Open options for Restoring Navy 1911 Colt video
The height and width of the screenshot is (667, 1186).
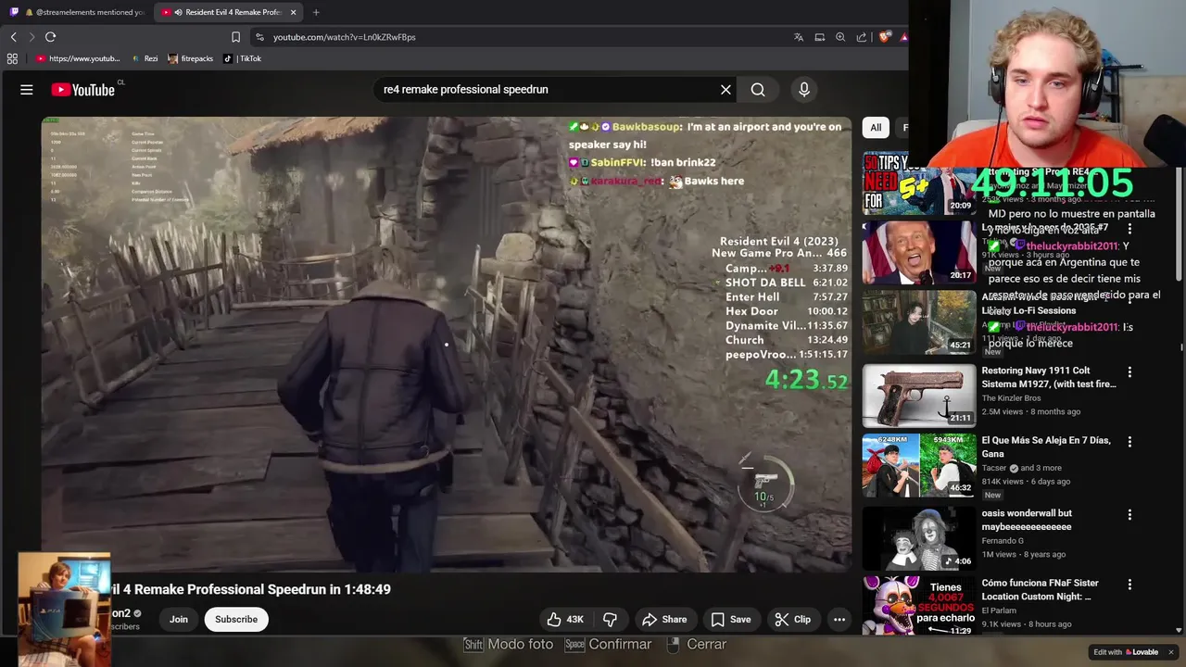[x=1129, y=371]
